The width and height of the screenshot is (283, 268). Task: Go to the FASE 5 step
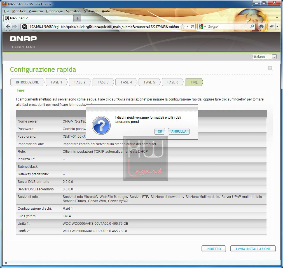149,82
